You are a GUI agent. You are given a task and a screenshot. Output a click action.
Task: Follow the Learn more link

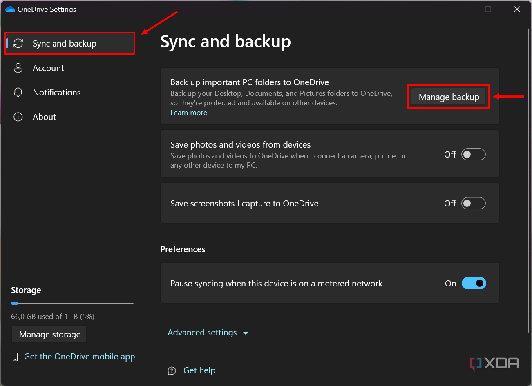click(189, 113)
